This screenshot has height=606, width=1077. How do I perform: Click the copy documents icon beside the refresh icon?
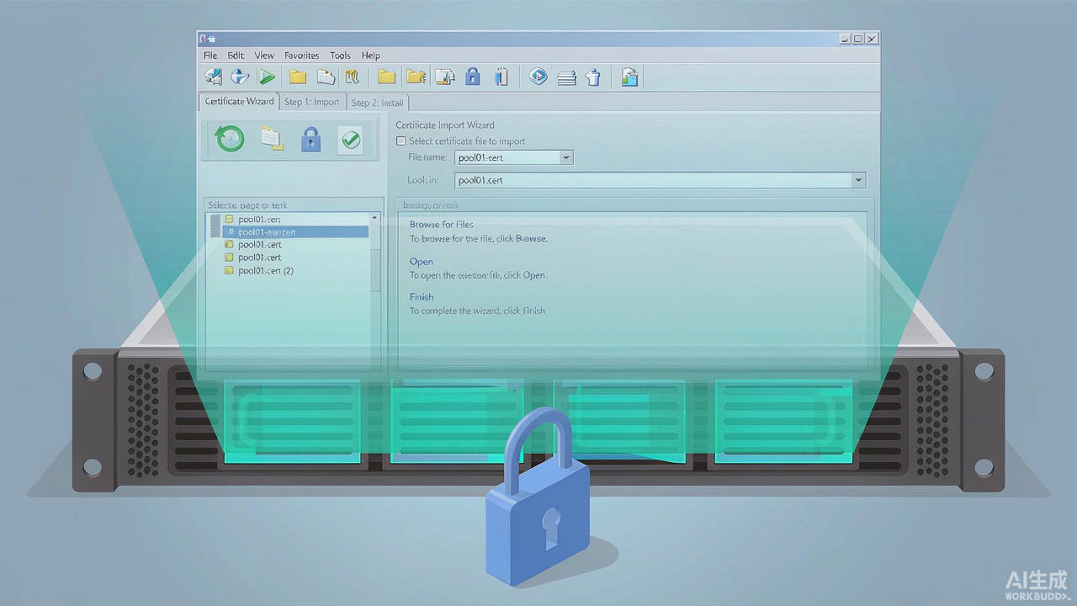(x=271, y=139)
